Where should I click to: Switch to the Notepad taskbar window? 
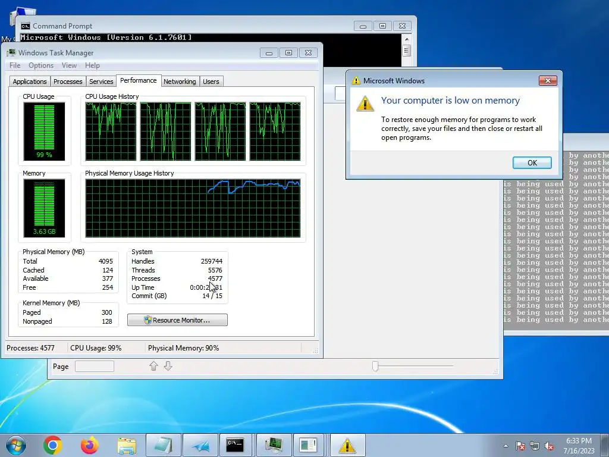click(x=164, y=445)
